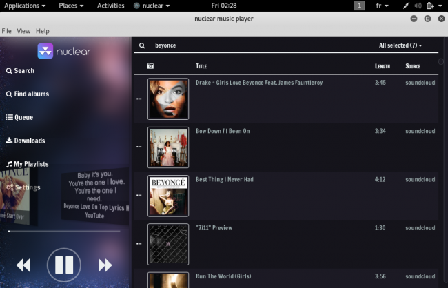Click length 1:30 of 7/11 Preview
The image size is (448, 288).
380,228
